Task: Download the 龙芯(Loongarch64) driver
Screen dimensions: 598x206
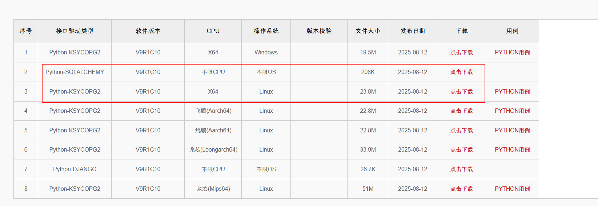Action: (461, 150)
